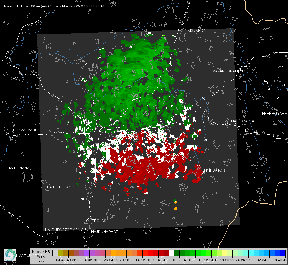Select the HAJDÚNÁNÁS city label

click(x=19, y=168)
